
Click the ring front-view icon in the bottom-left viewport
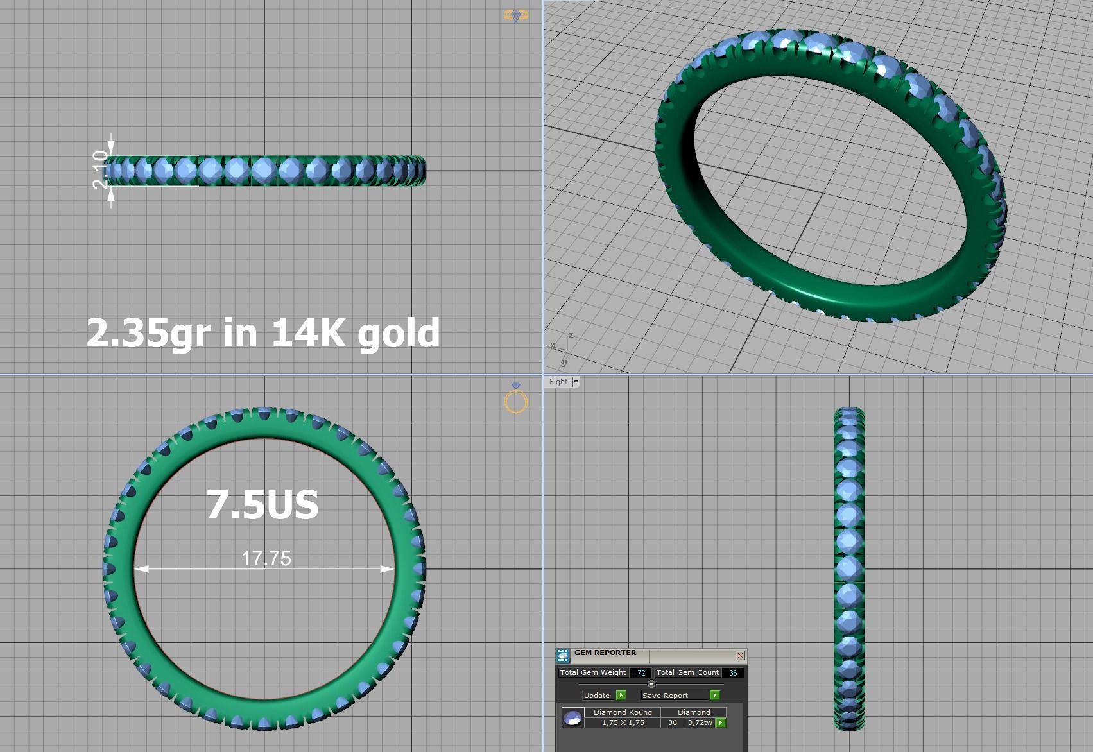pyautogui.click(x=516, y=398)
